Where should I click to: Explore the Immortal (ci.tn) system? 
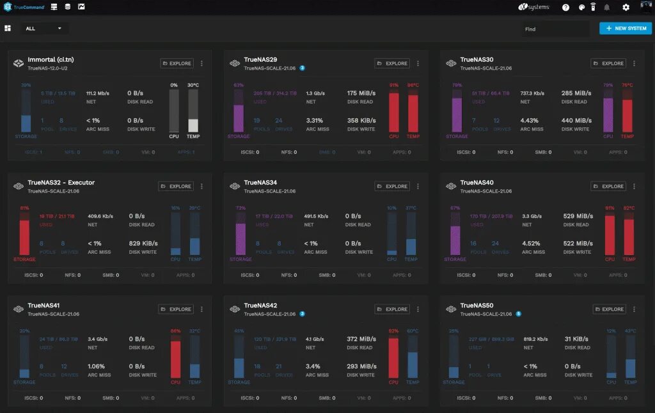click(x=177, y=63)
